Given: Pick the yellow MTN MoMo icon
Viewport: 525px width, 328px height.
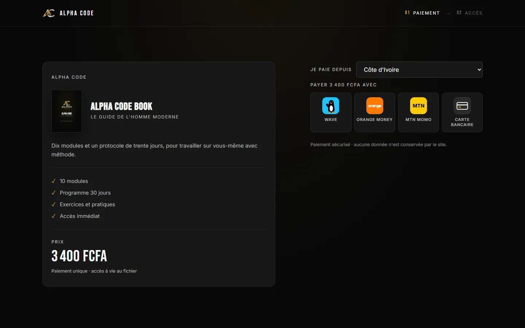Looking at the screenshot, I should click(x=419, y=106).
